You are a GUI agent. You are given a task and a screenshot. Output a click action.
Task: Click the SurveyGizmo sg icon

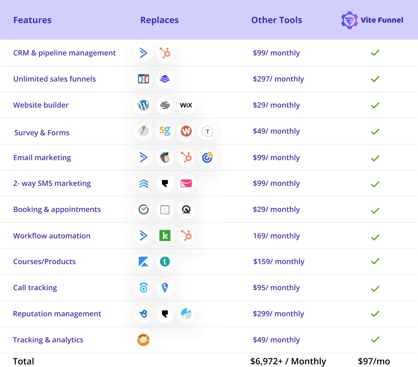(x=165, y=131)
